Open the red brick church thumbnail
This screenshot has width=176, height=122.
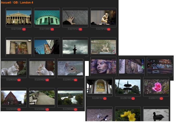click(x=14, y=98)
